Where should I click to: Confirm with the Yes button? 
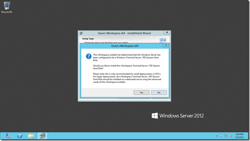tap(141, 93)
